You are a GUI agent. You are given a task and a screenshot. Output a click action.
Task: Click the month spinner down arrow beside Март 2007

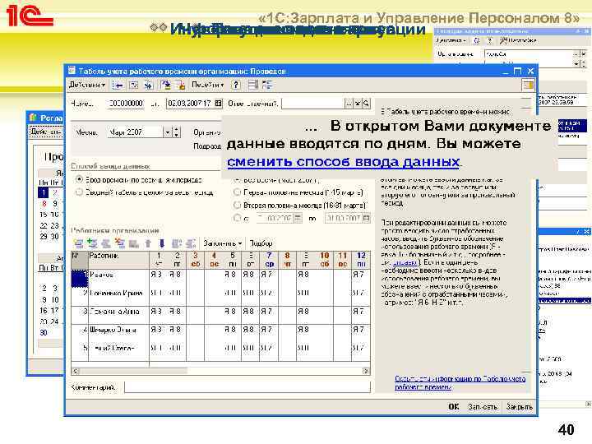176,135
